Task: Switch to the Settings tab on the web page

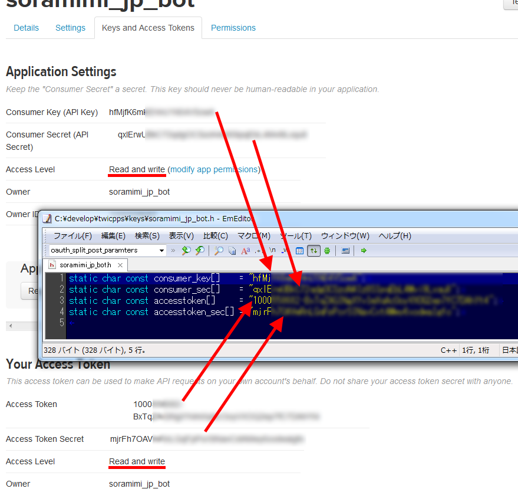Action: point(70,28)
